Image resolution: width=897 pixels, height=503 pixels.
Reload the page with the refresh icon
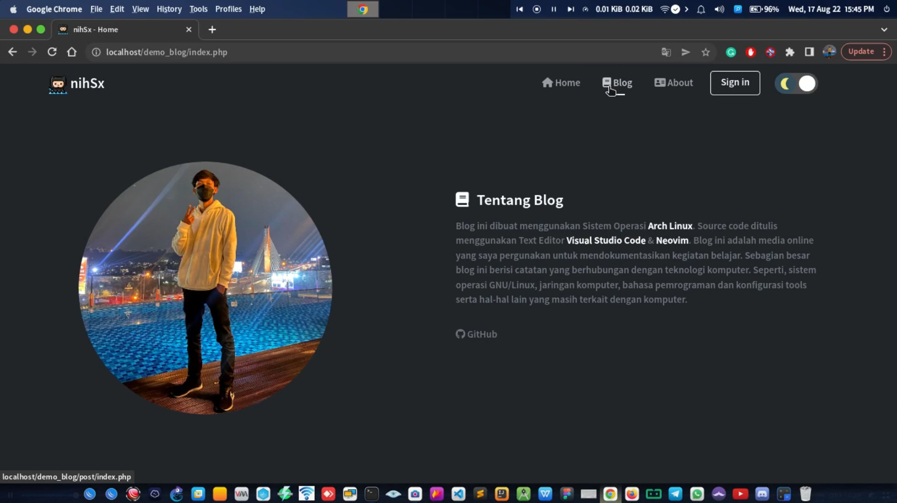pyautogui.click(x=52, y=52)
